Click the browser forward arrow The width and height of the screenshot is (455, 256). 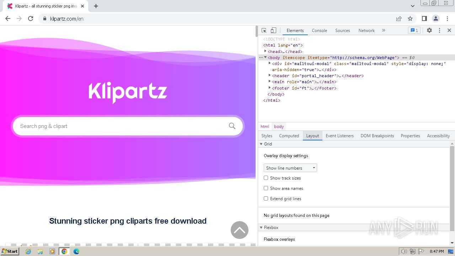pos(19,18)
